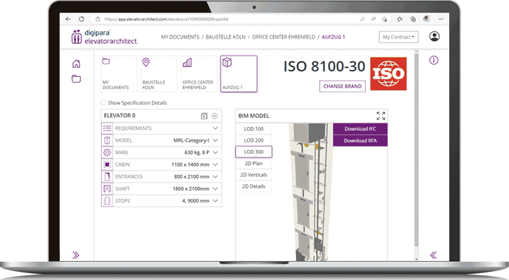Switch to LOD 200 view
This screenshot has height=280, width=509.
point(254,140)
